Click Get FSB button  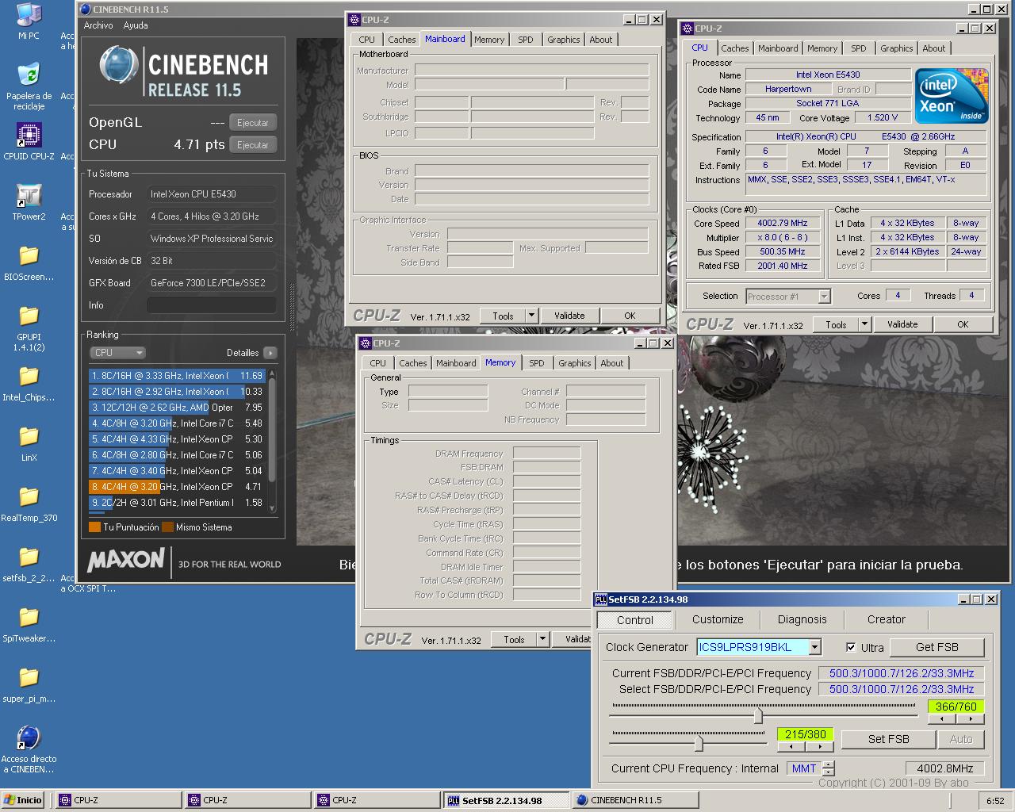point(937,647)
